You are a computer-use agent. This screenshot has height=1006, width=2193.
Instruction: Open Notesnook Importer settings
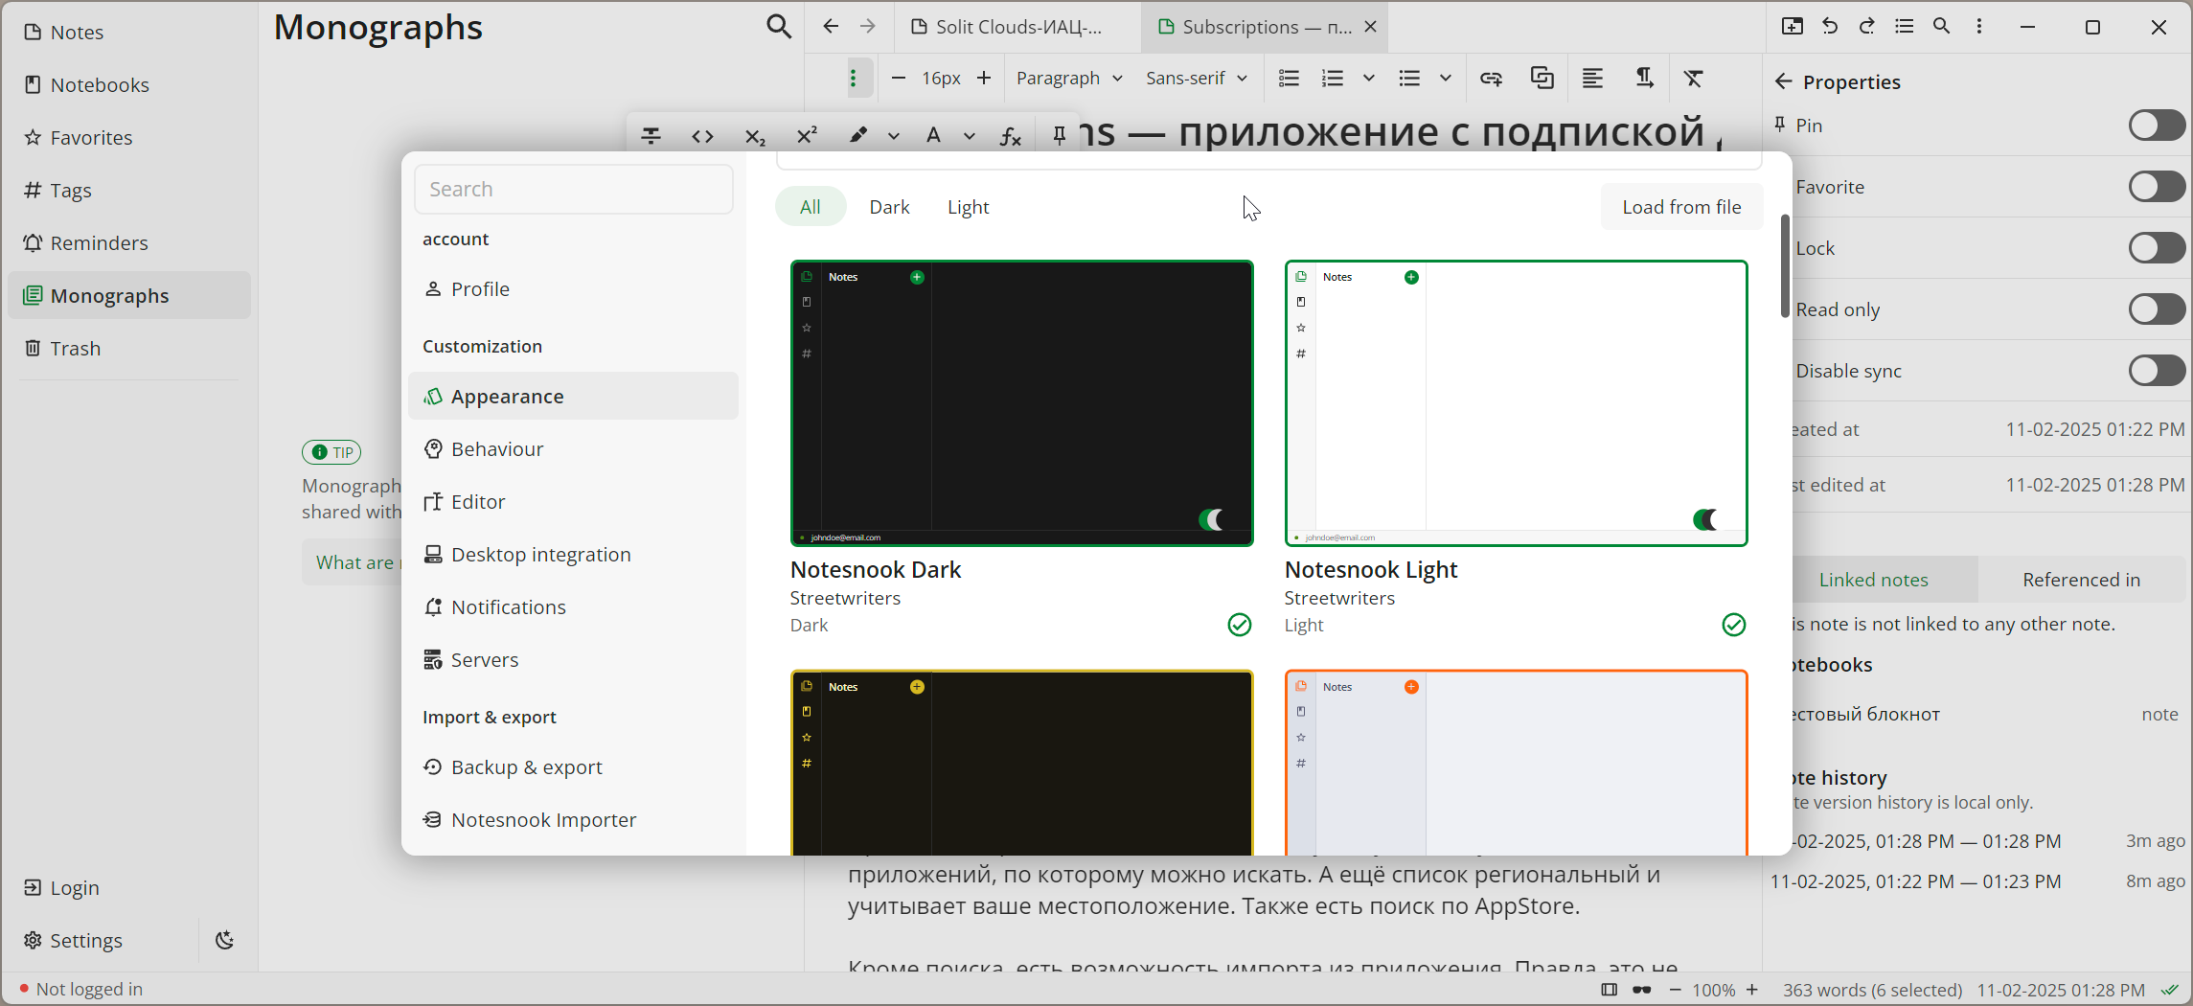pyautogui.click(x=573, y=820)
